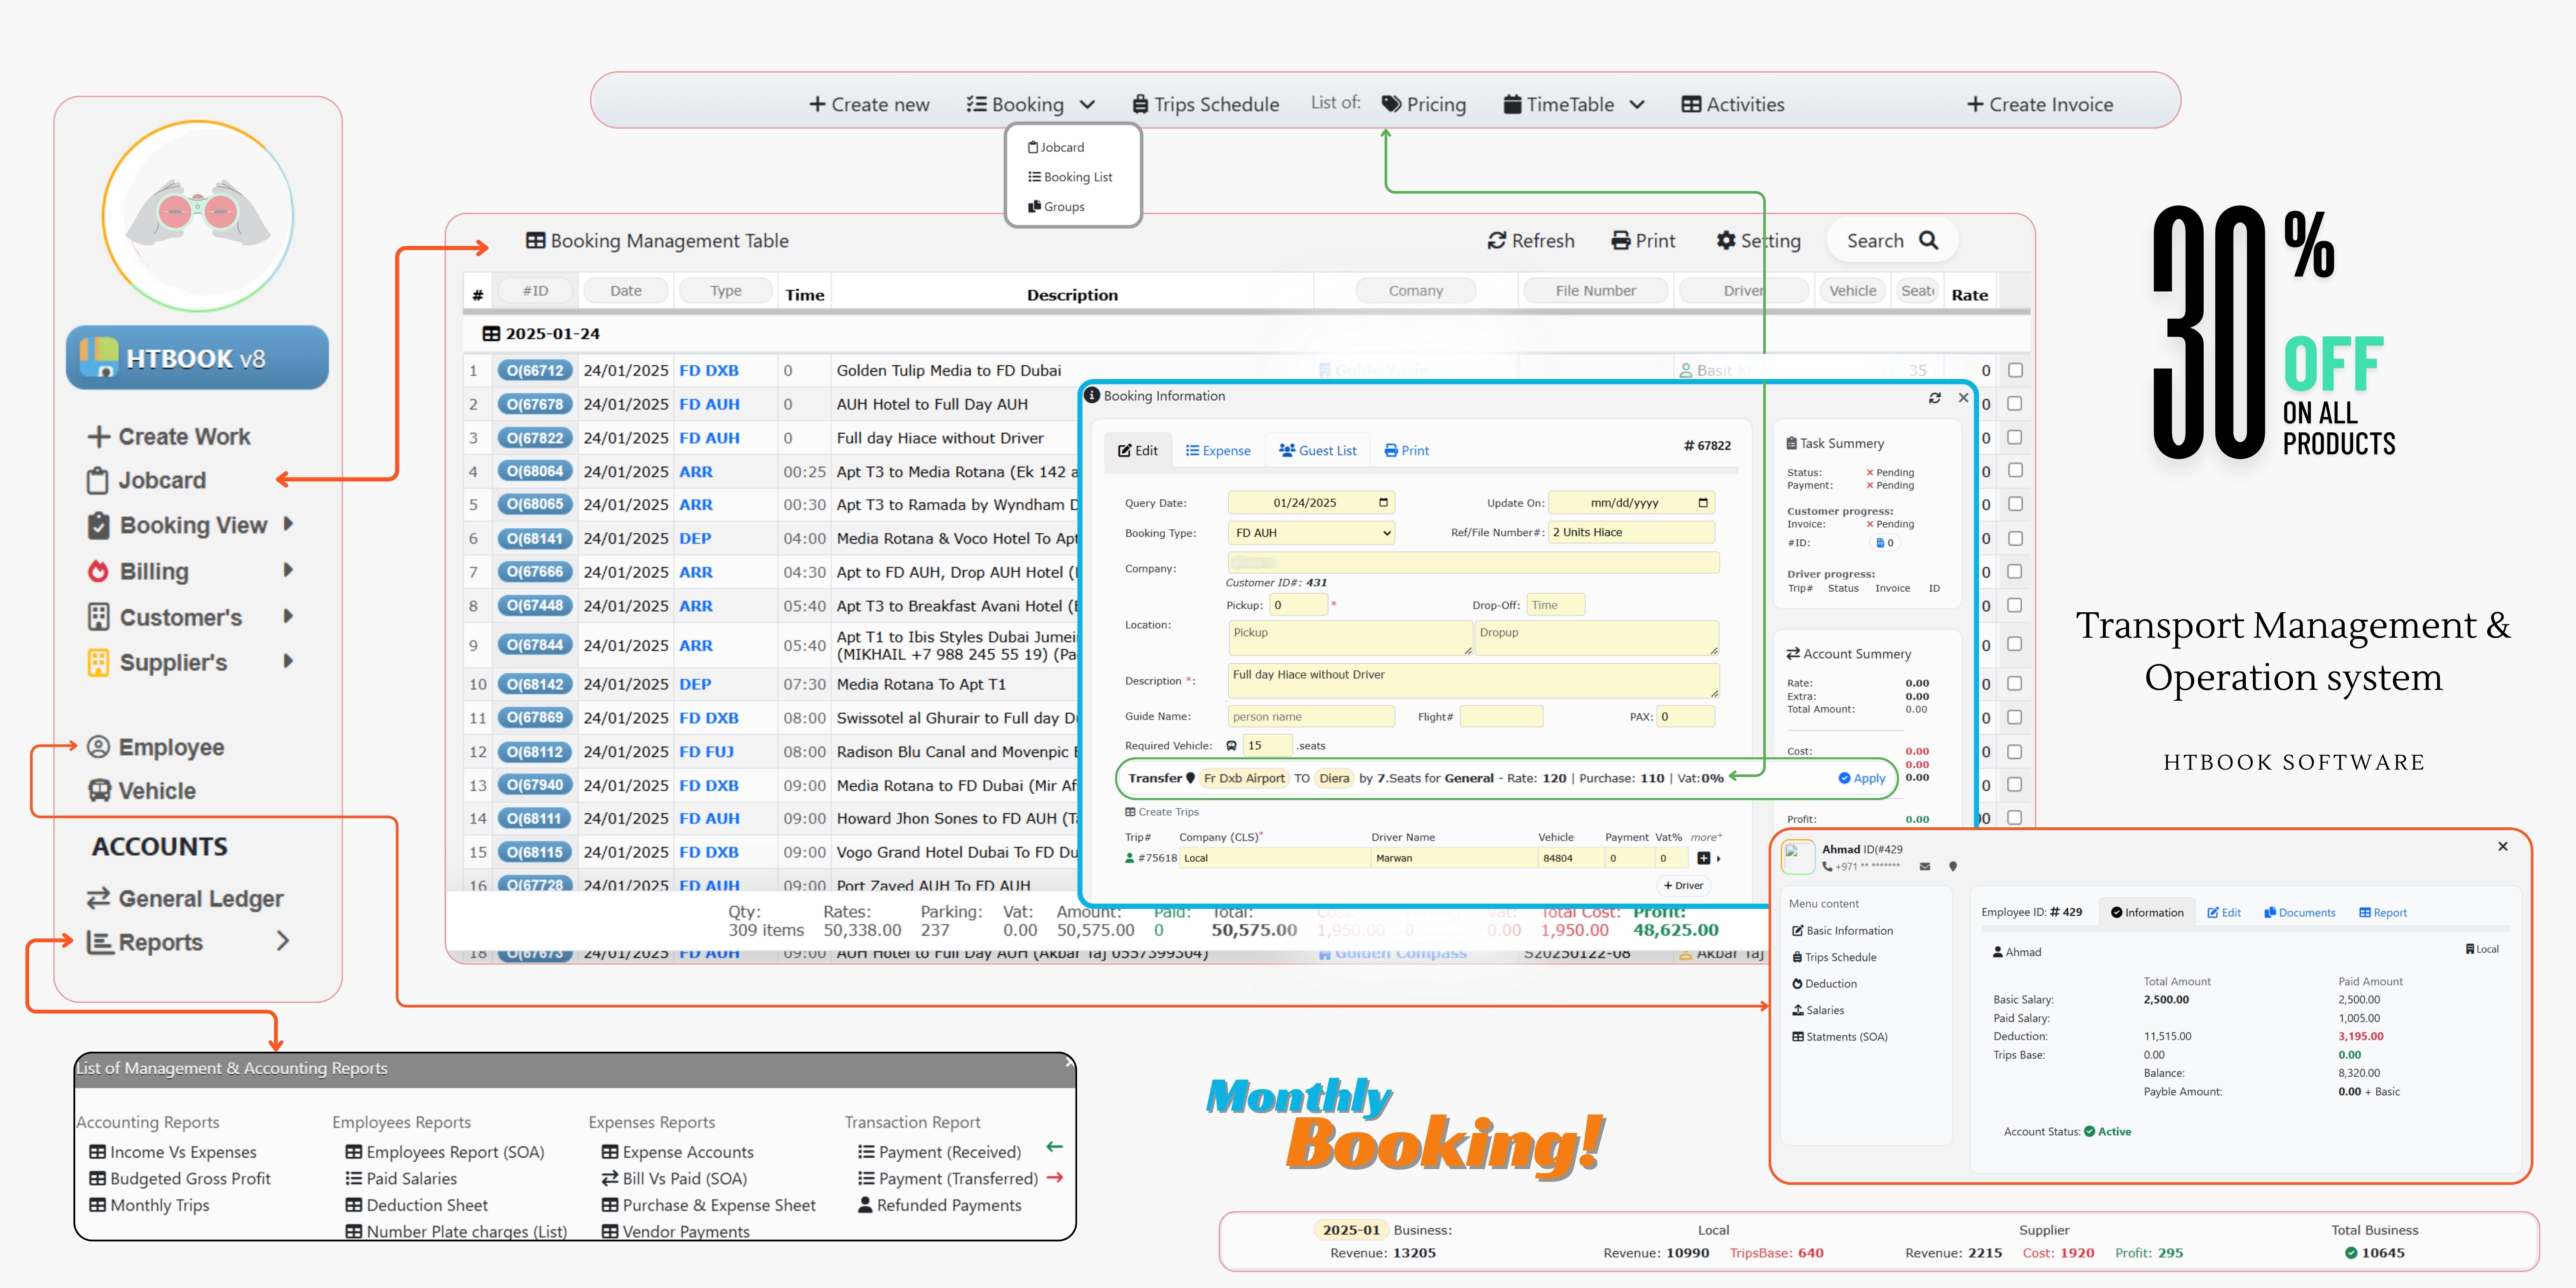Tick the checkbox for booking O(67678) row
This screenshot has height=1288, width=2576.
point(2015,404)
